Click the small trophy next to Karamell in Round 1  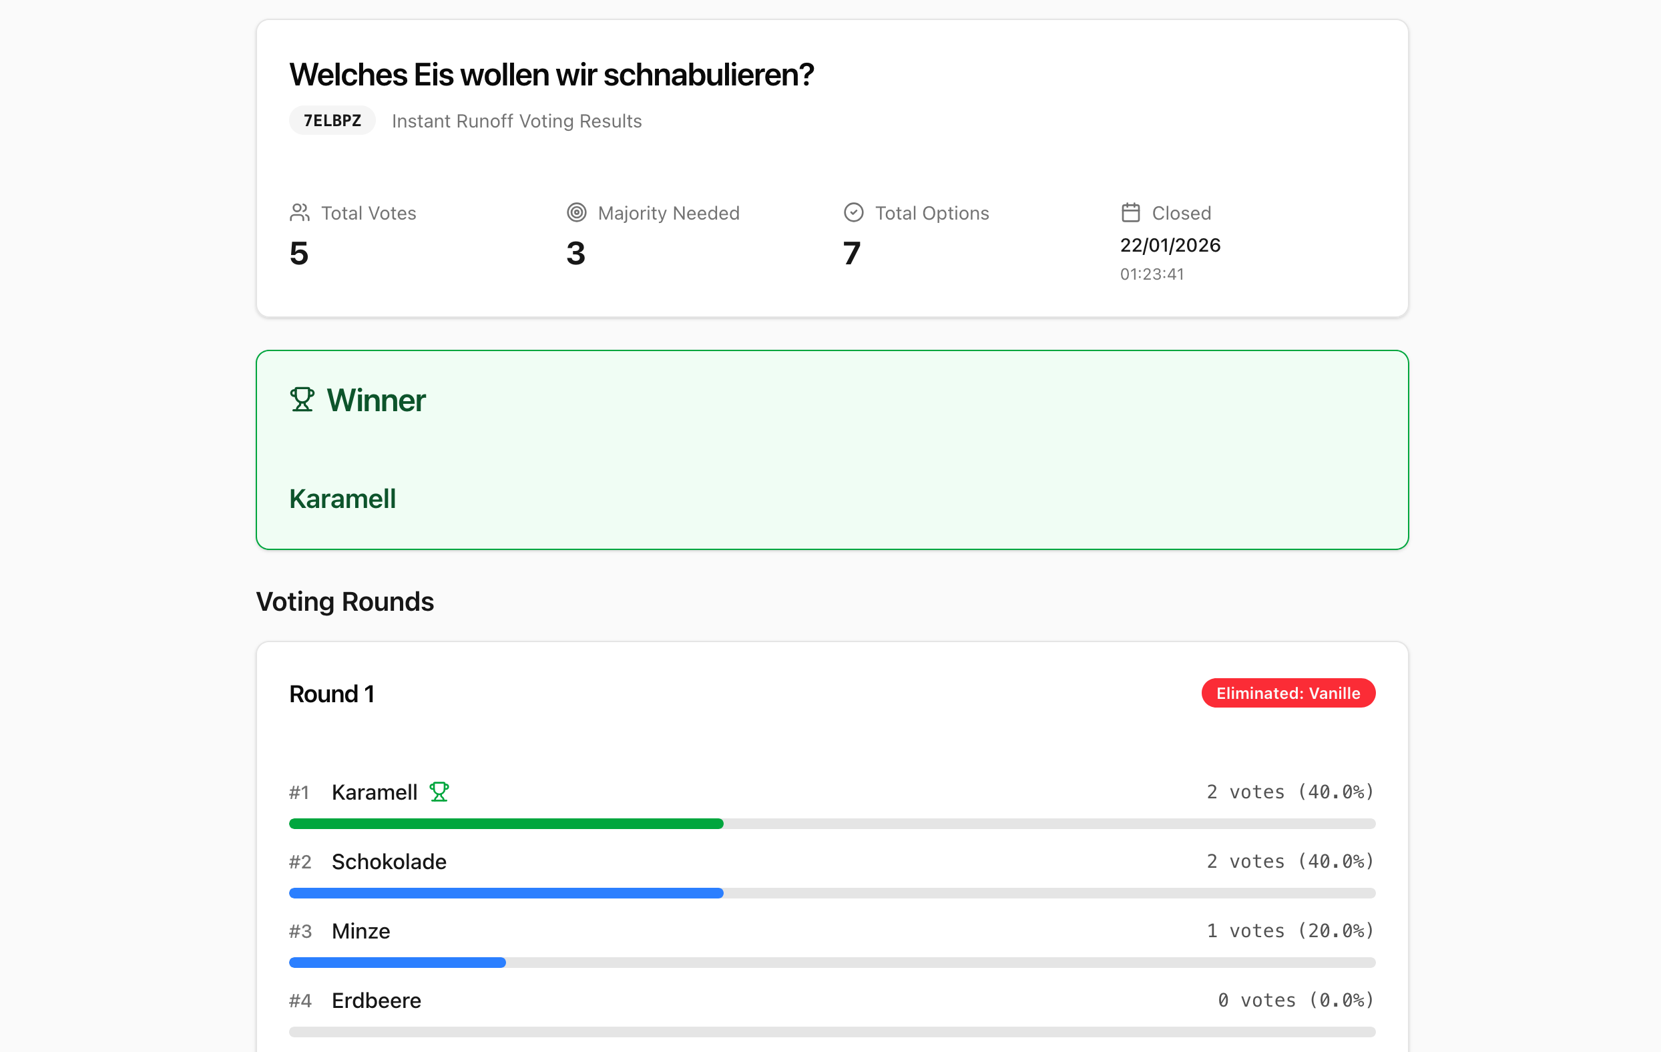439,791
